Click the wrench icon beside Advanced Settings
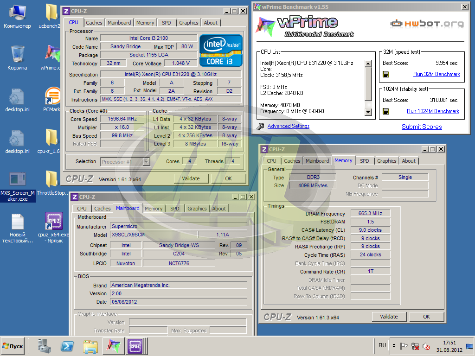475x356 pixels. coord(260,127)
